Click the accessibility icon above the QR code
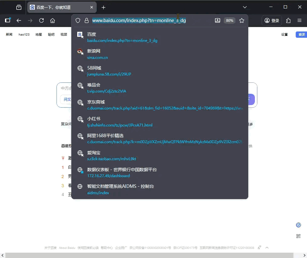Viewport: 307px width, 258px height. click(x=298, y=225)
